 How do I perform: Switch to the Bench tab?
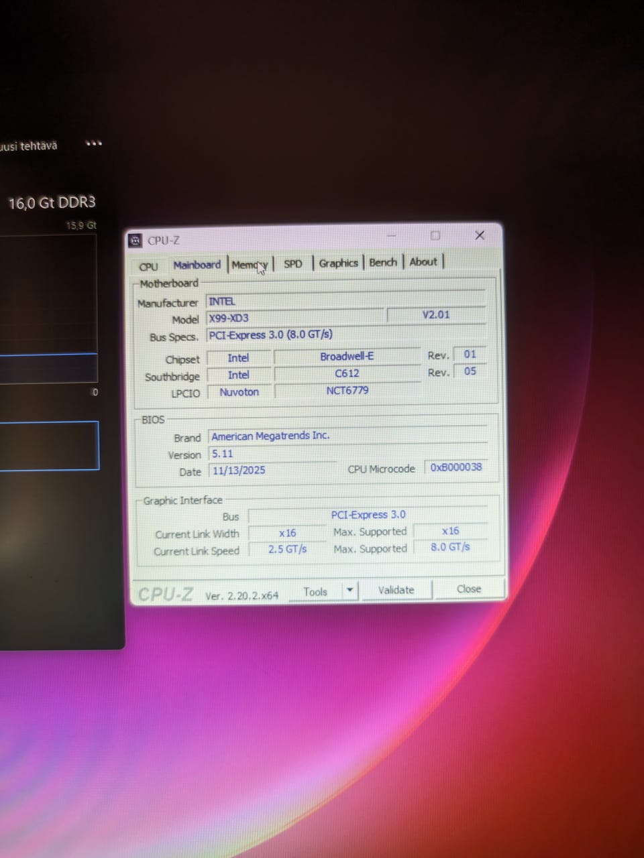click(383, 262)
